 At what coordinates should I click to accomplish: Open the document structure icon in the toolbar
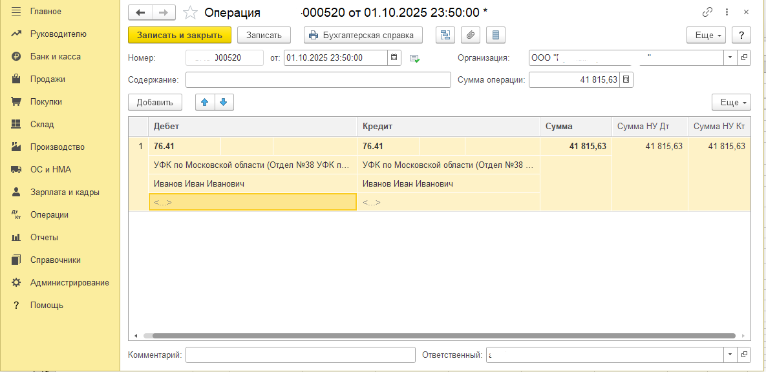446,36
